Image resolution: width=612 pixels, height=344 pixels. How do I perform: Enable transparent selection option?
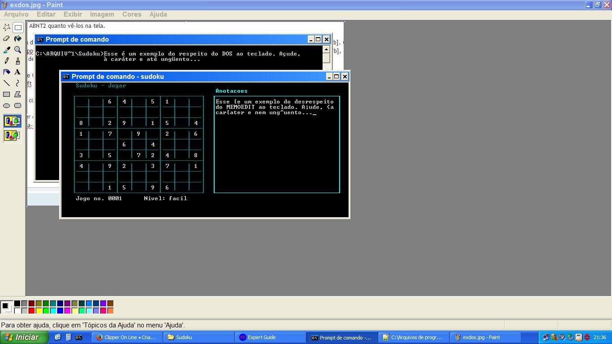point(12,135)
